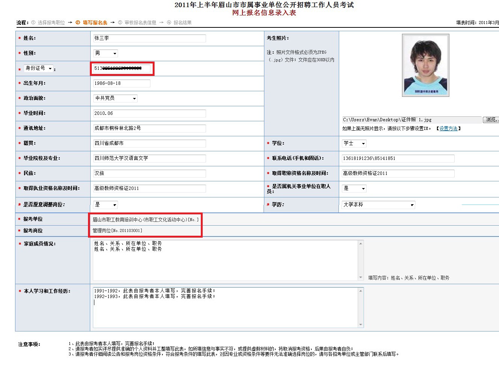Click step 1 选择报考职位 in the flow
This screenshot has width=499, height=375.
pos(51,23)
